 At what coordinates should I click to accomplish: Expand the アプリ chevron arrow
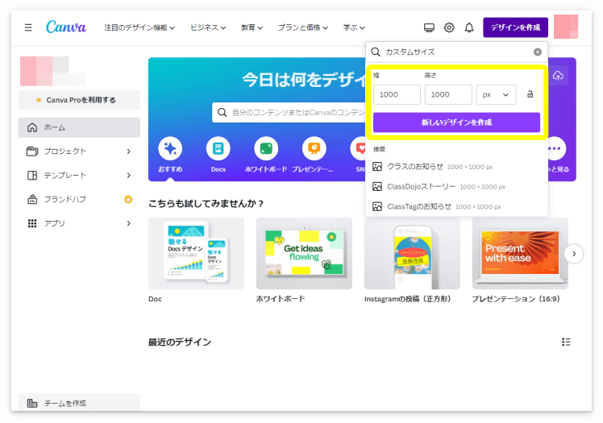tap(129, 224)
